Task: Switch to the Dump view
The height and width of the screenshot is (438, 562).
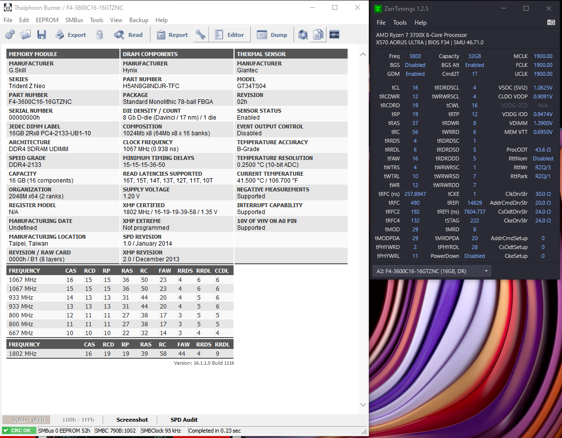Action: click(272, 35)
